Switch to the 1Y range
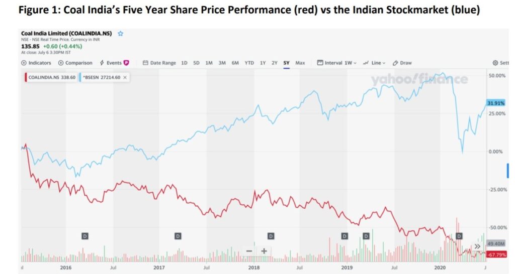 click(x=263, y=63)
